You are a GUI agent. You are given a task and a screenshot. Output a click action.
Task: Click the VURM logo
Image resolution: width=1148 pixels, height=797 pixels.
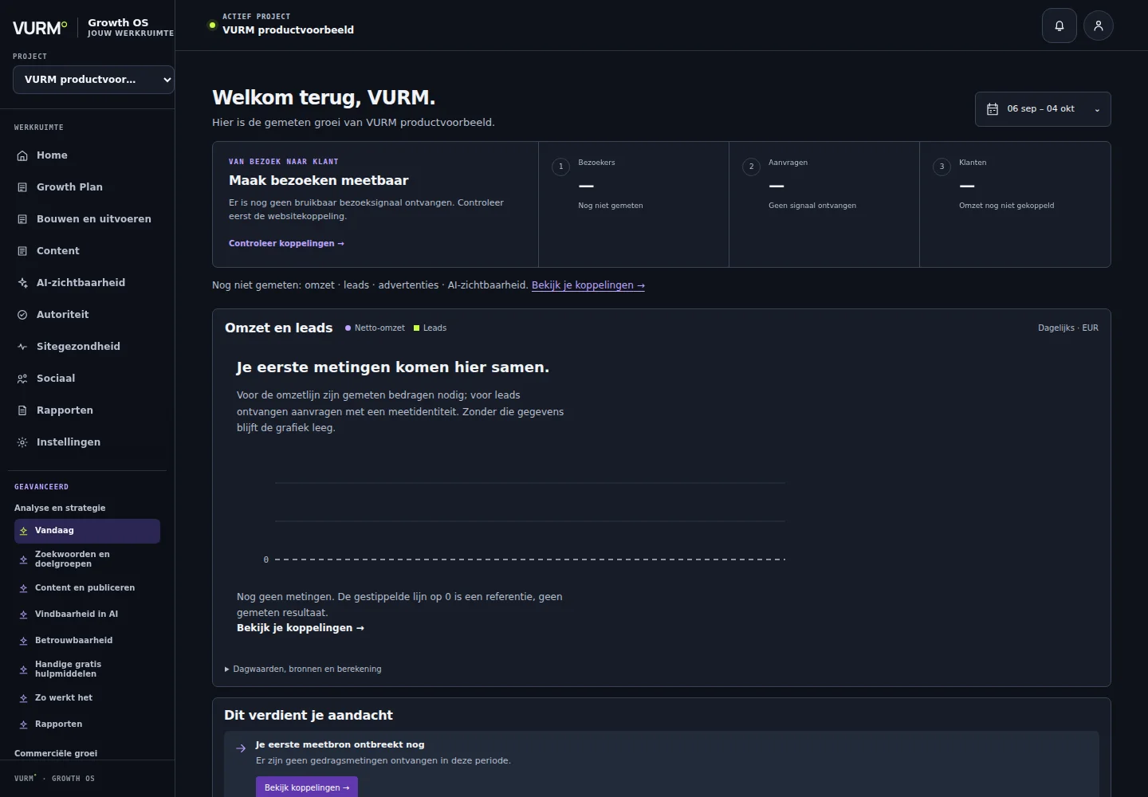click(x=40, y=28)
